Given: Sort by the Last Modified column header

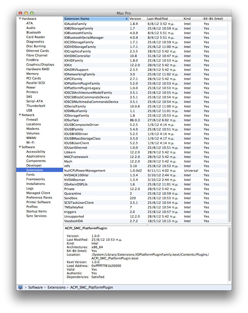Looking at the screenshot, I should point(165,19).
